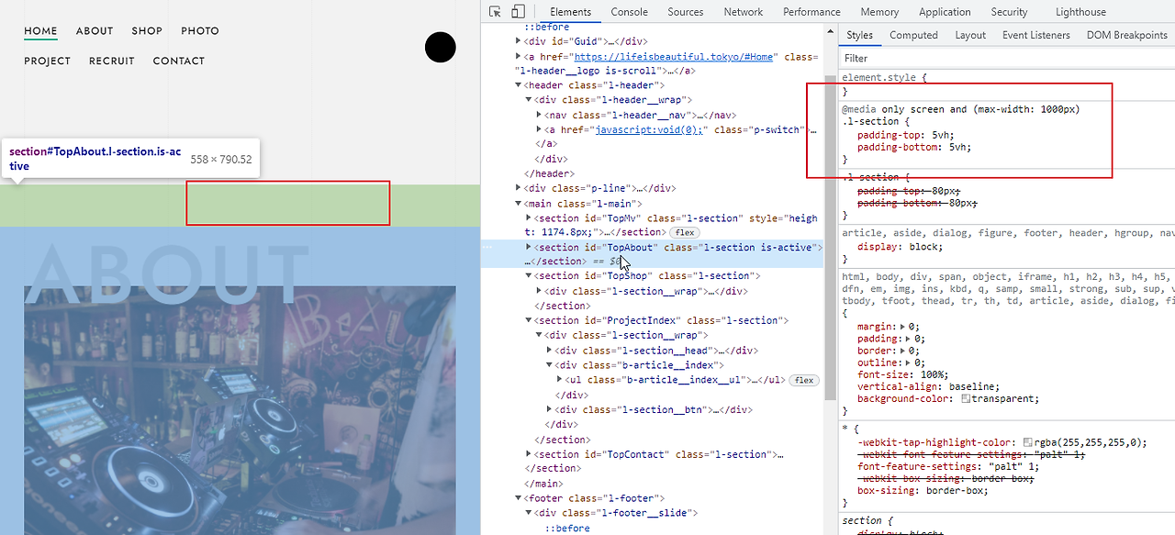Open the lifeisbeautiful.tokyo/#Home href link
The image size is (1175, 535).
pyautogui.click(x=674, y=56)
